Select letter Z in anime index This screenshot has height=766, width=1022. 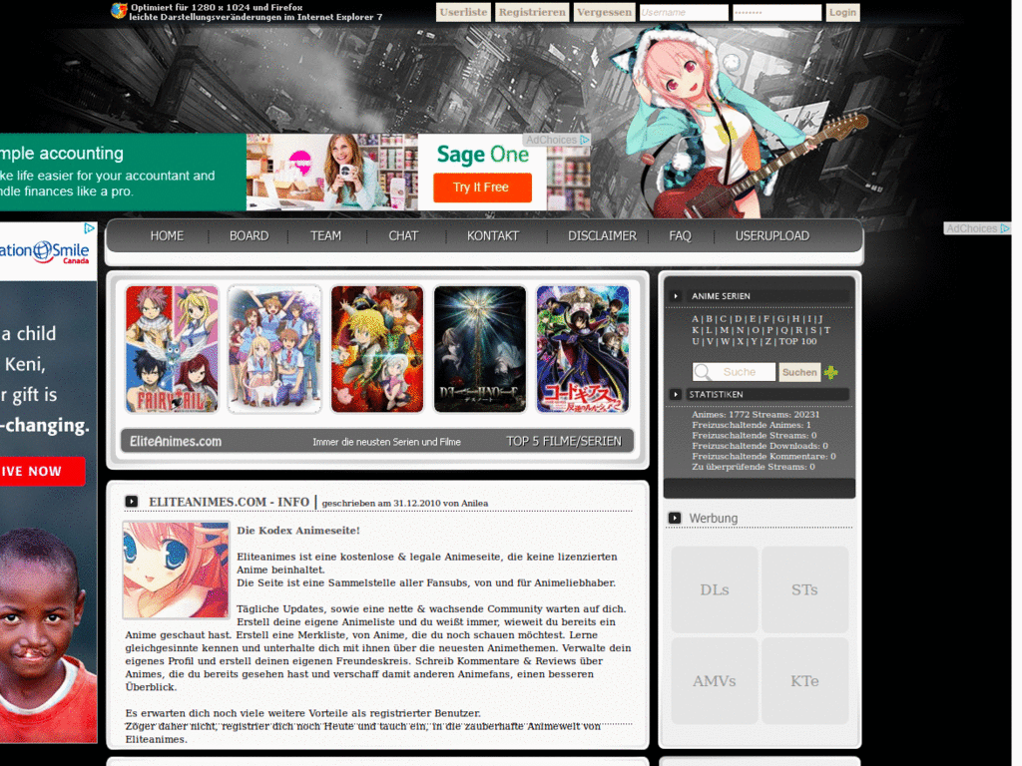click(767, 341)
